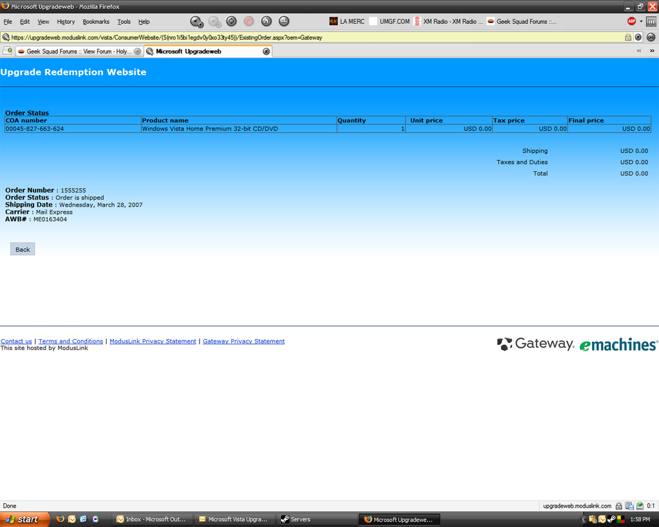
Task: Open the Bookmarks menu
Action: click(96, 22)
